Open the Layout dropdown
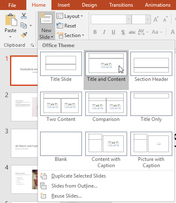Viewport: 176px width, 203px height. click(70, 16)
